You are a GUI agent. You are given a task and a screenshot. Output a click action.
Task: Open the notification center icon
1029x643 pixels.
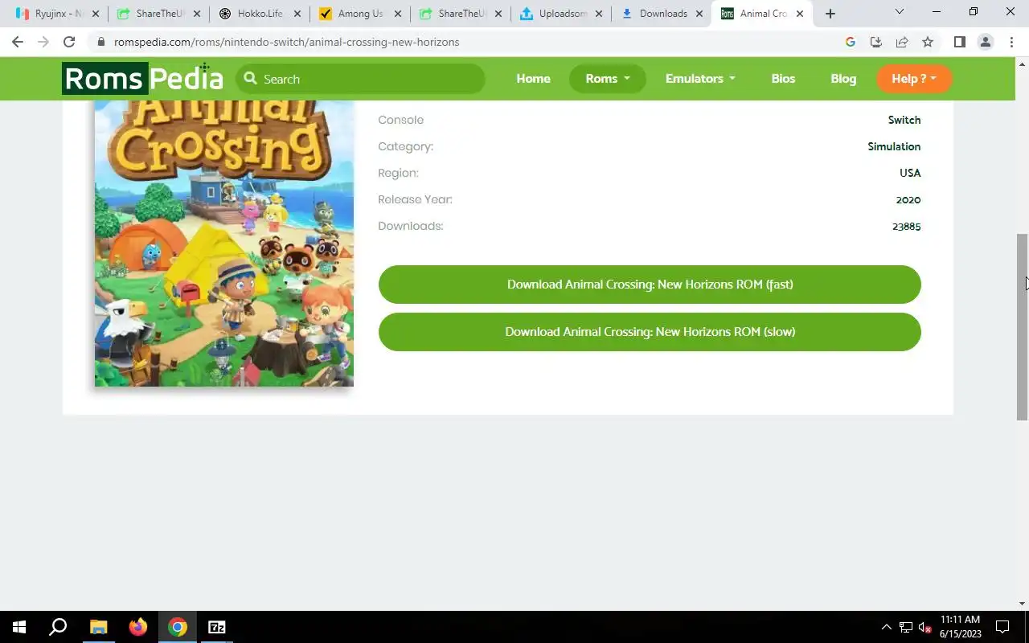pyautogui.click(x=1002, y=627)
